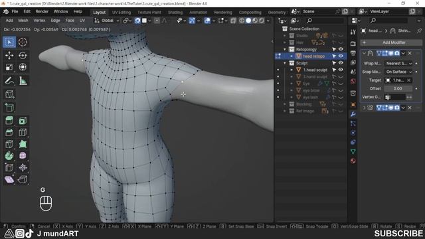This screenshot has width=425, height=239.
Task: Open the File menu
Action: (x=15, y=12)
